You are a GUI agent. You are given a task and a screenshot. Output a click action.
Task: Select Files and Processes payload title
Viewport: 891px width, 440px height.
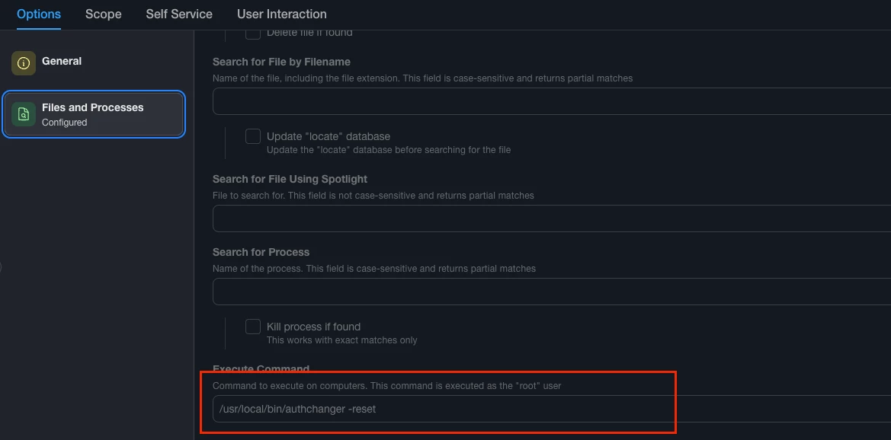pos(93,107)
